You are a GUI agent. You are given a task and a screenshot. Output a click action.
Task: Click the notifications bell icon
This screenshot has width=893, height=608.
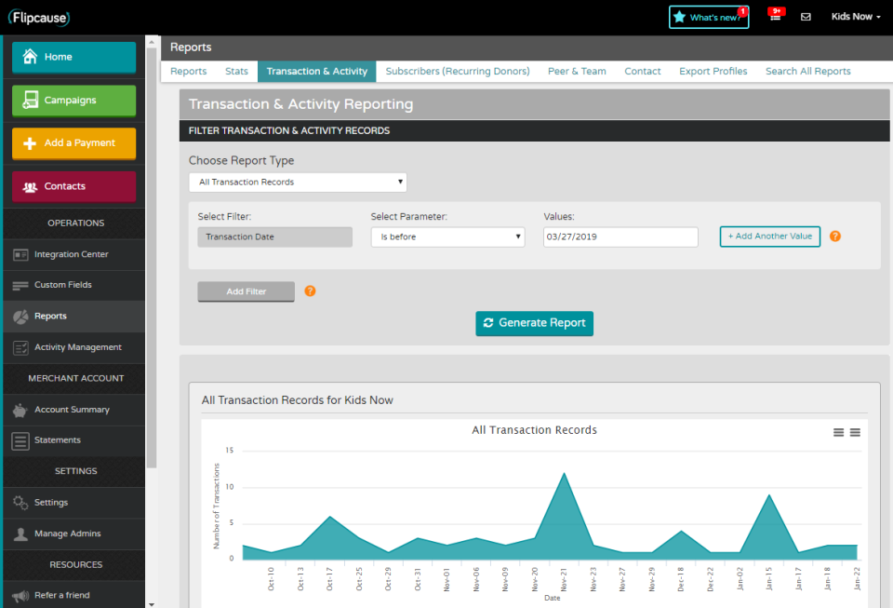point(776,17)
